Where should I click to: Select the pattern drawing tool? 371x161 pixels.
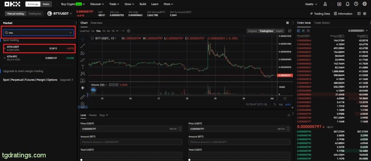pos(83,74)
